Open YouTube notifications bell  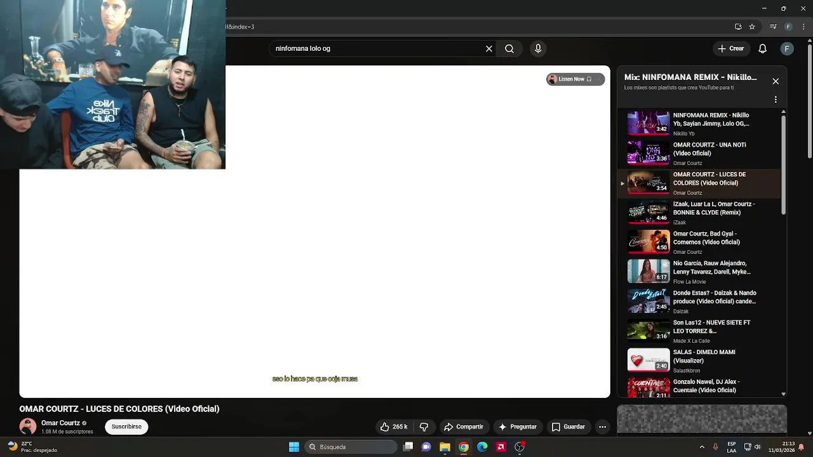pos(763,48)
